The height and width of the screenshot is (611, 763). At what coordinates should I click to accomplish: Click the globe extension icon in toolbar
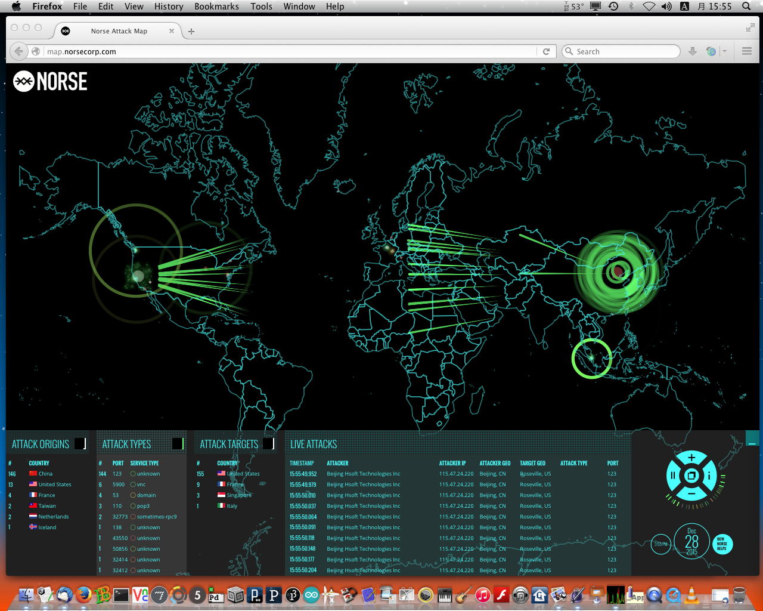tap(711, 51)
